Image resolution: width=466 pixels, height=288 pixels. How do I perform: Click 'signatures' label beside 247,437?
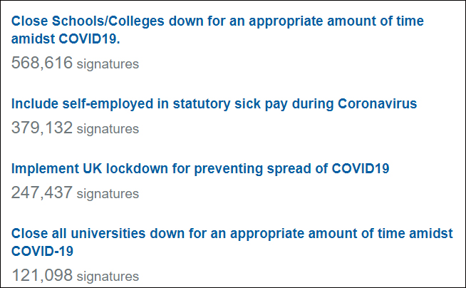[x=108, y=194]
